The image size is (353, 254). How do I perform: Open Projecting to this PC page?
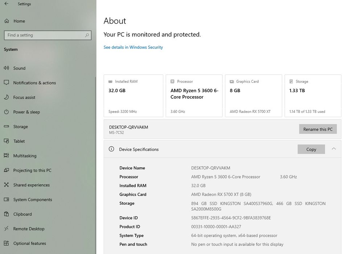[x=32, y=170]
